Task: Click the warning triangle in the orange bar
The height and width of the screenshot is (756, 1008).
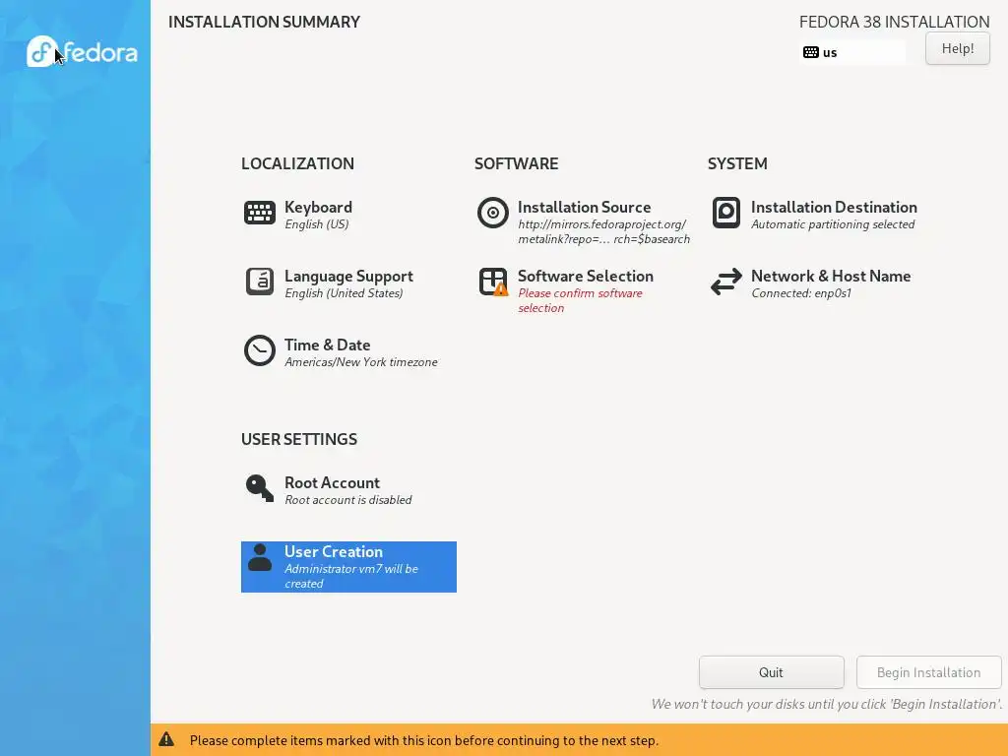Action: click(x=166, y=739)
